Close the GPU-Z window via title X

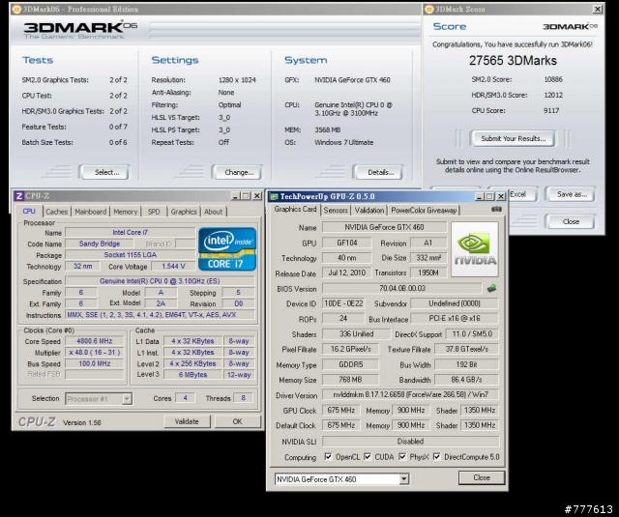[x=501, y=196]
